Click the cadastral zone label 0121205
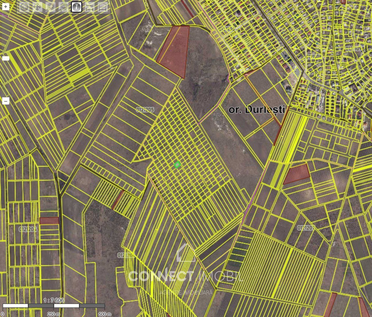The width and height of the screenshot is (372, 317). point(145,110)
